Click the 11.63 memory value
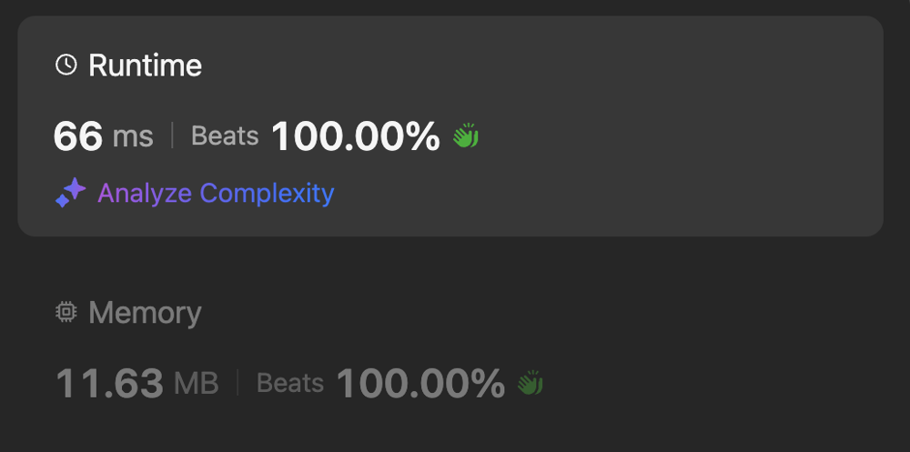The width and height of the screenshot is (910, 452). 110,384
